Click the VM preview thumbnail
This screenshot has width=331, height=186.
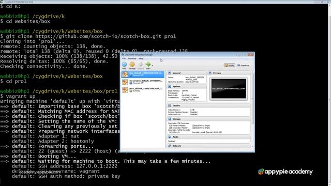coord(229,88)
